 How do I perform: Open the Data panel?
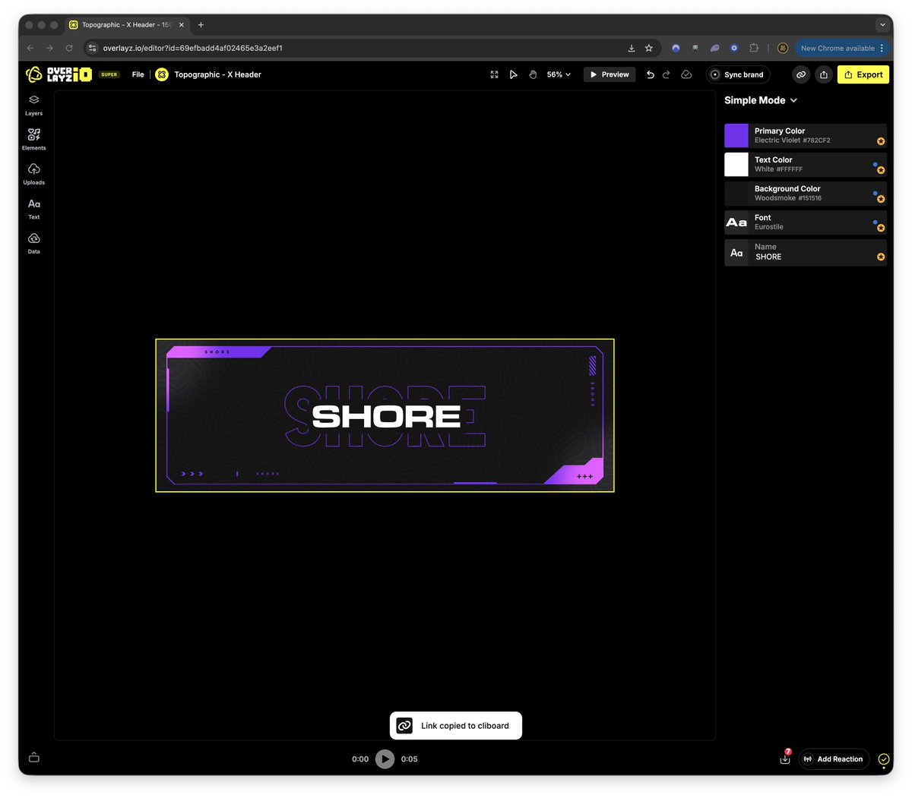coord(33,243)
